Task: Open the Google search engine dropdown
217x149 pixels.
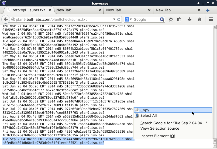Action: pyautogui.click(x=128, y=19)
